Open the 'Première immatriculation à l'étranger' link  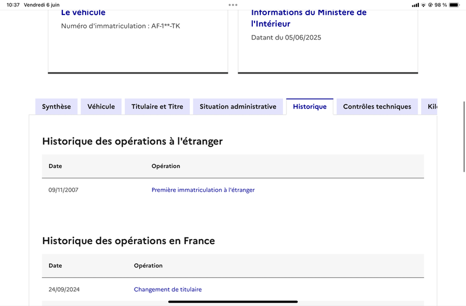coord(203,190)
